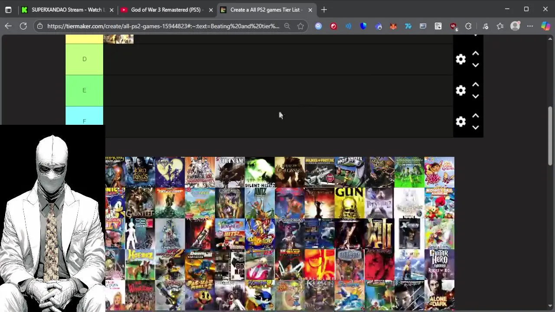Click the E tier label
This screenshot has width=555, height=312.
tap(84, 91)
